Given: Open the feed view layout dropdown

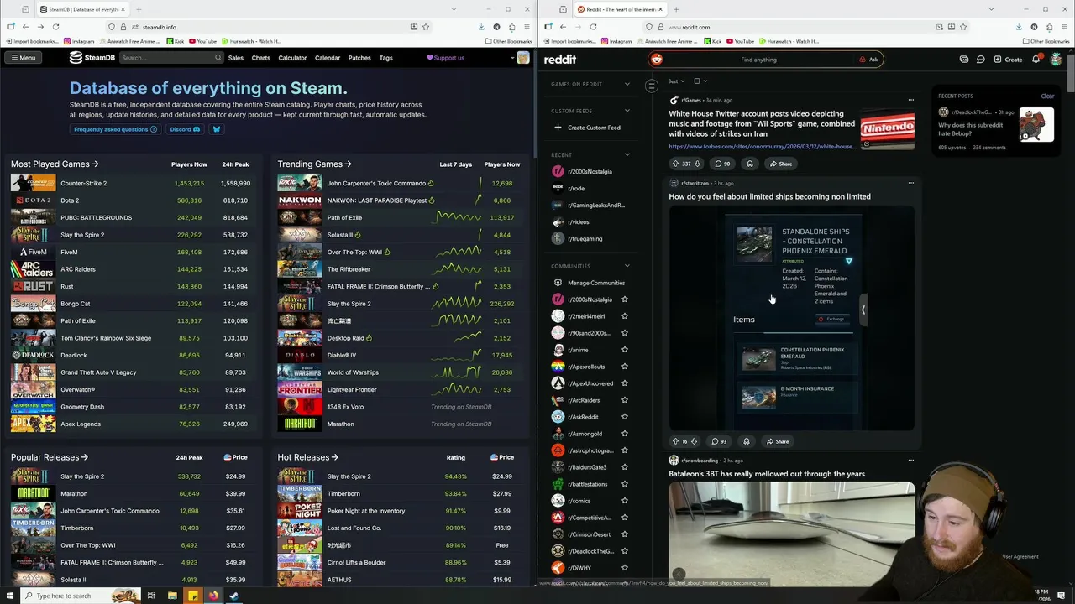Looking at the screenshot, I should 700,81.
